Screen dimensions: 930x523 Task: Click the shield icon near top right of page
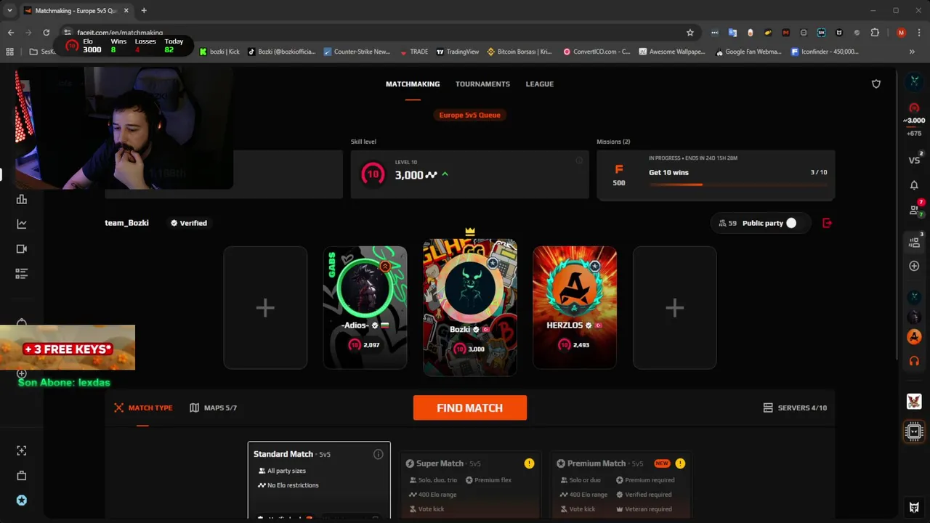click(x=876, y=84)
